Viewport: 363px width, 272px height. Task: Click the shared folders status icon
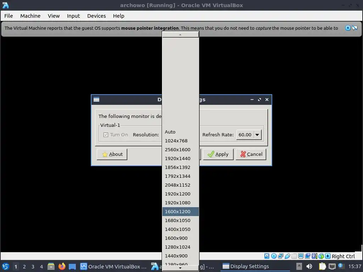[x=294, y=256]
